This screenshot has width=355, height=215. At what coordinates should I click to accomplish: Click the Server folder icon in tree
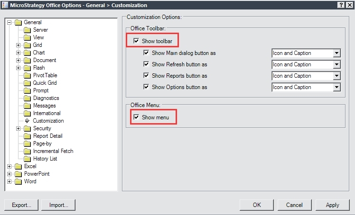coord(28,30)
